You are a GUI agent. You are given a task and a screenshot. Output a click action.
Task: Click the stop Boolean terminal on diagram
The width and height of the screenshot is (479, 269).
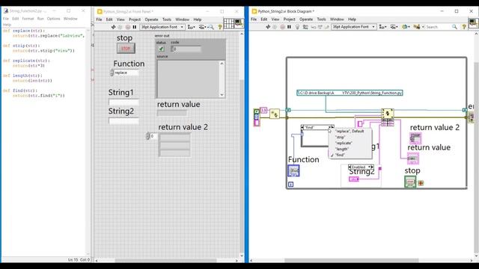coord(410,182)
